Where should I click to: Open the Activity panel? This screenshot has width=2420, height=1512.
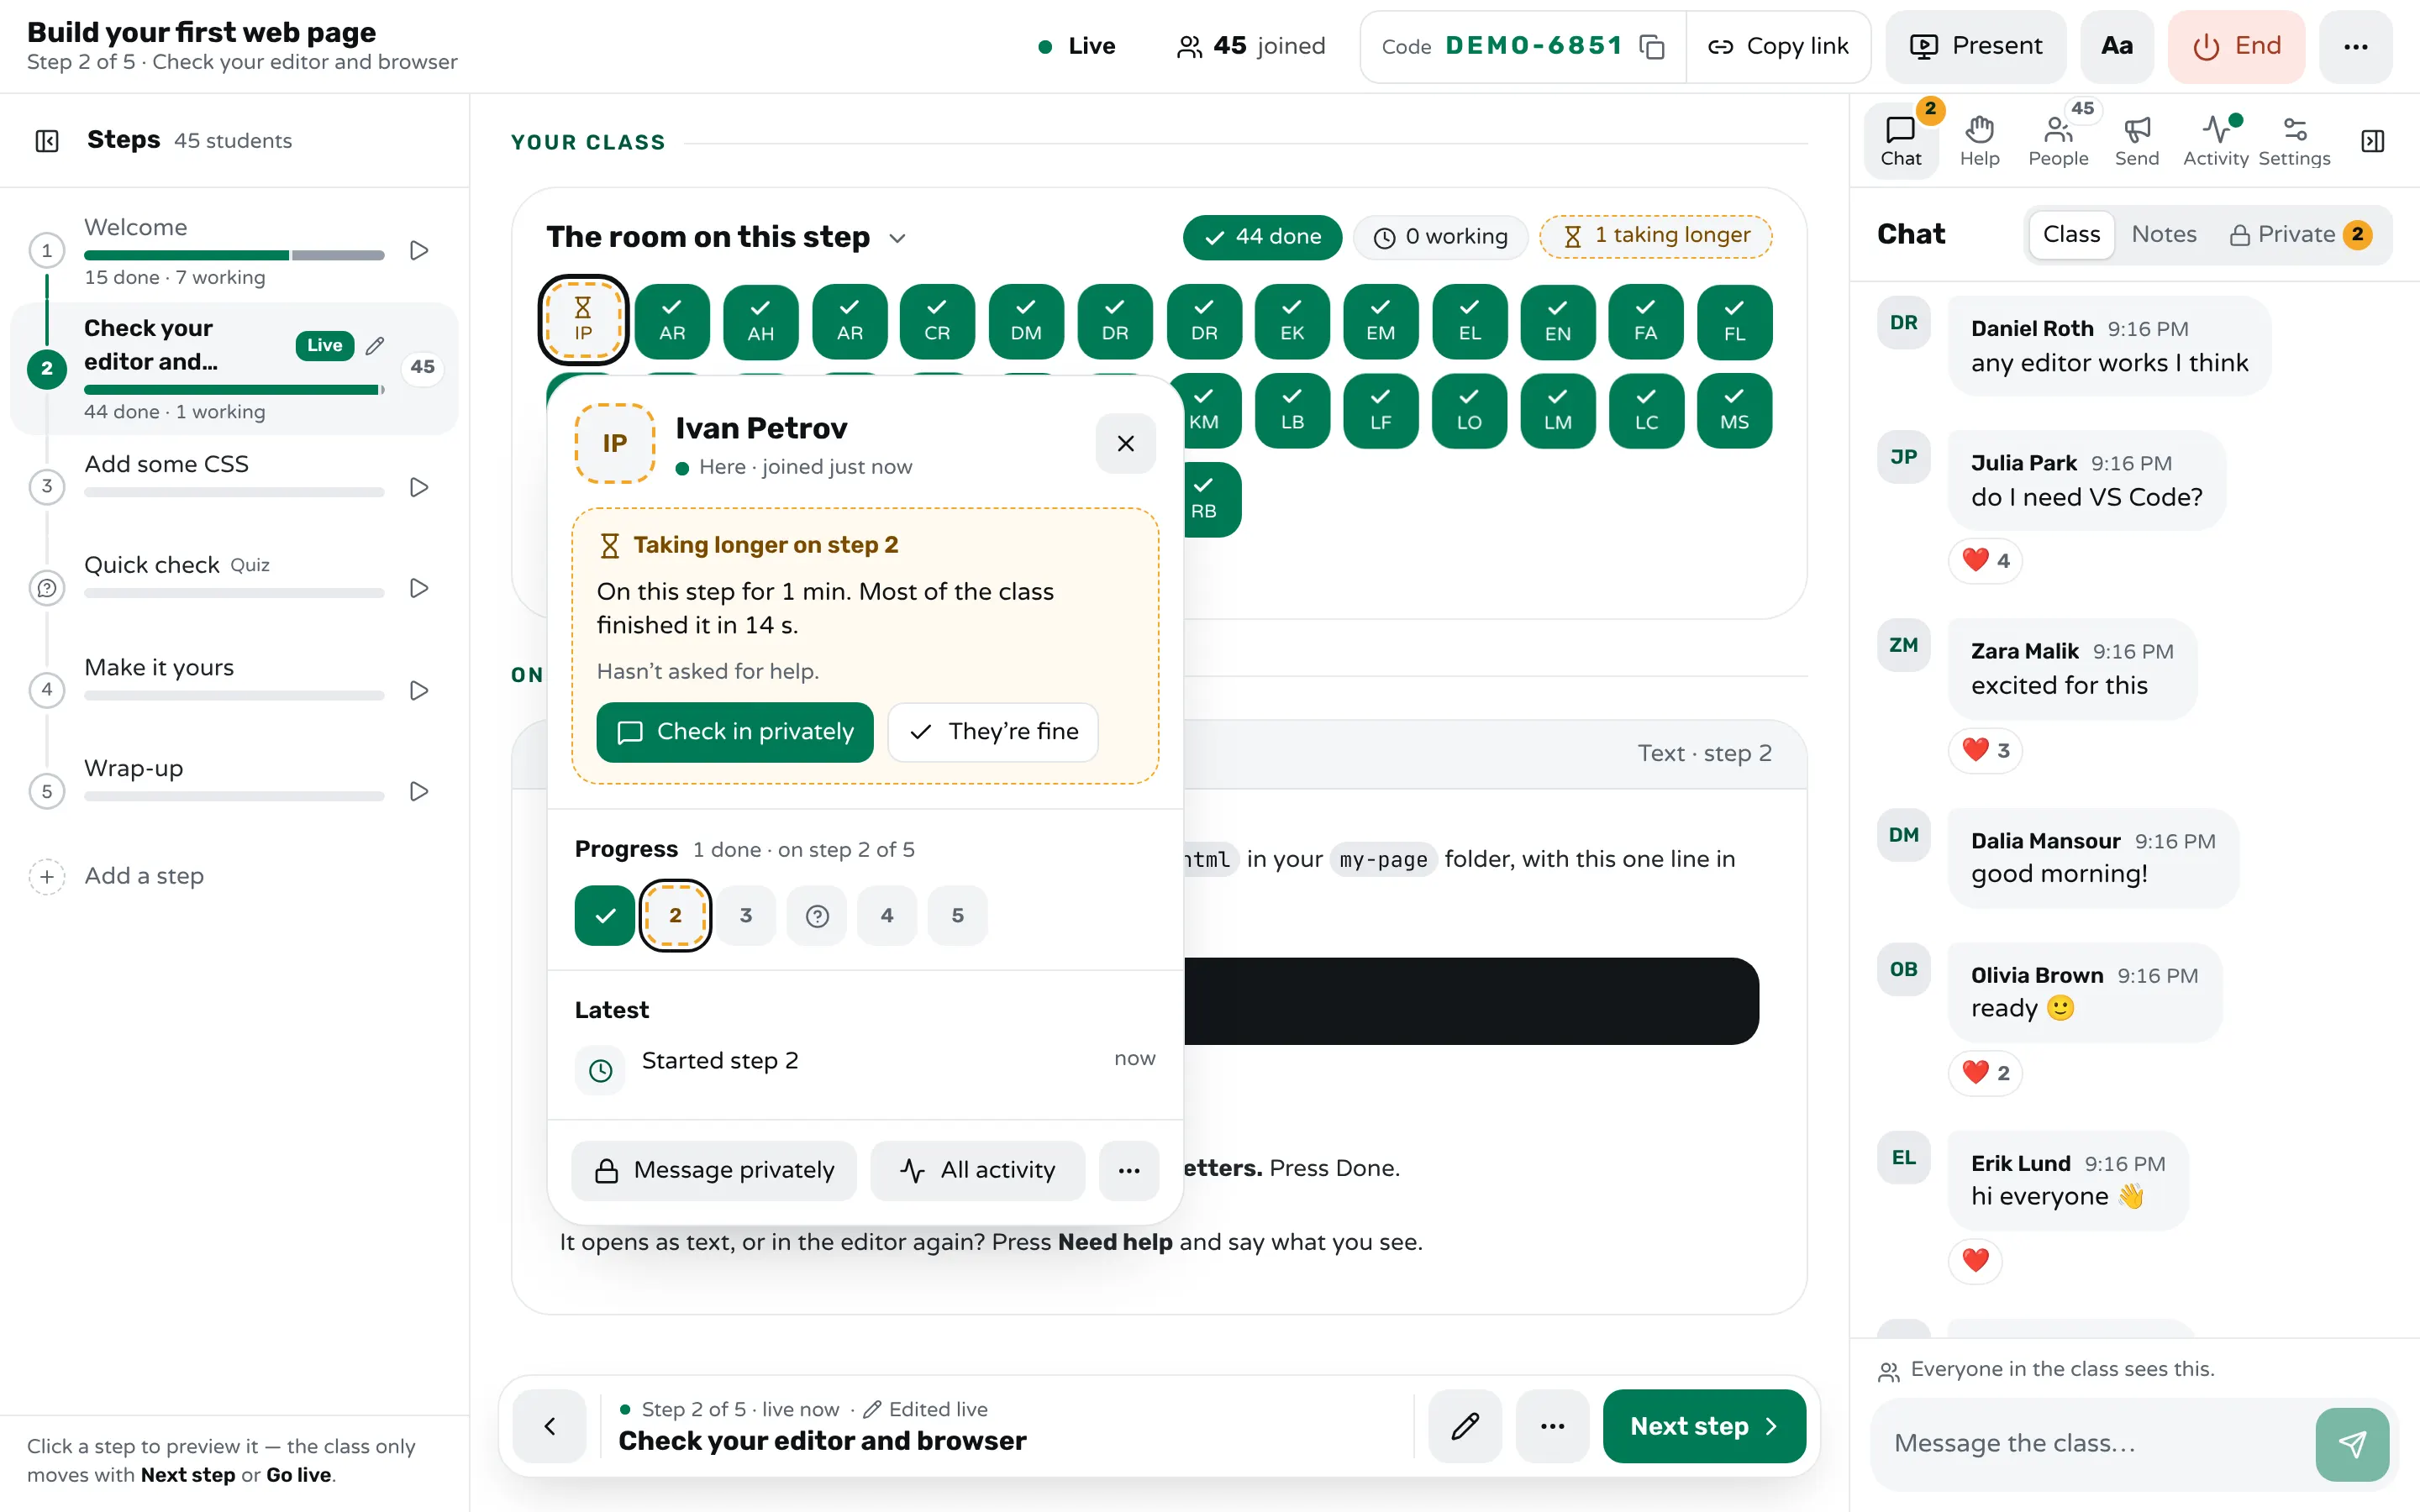tap(2215, 140)
